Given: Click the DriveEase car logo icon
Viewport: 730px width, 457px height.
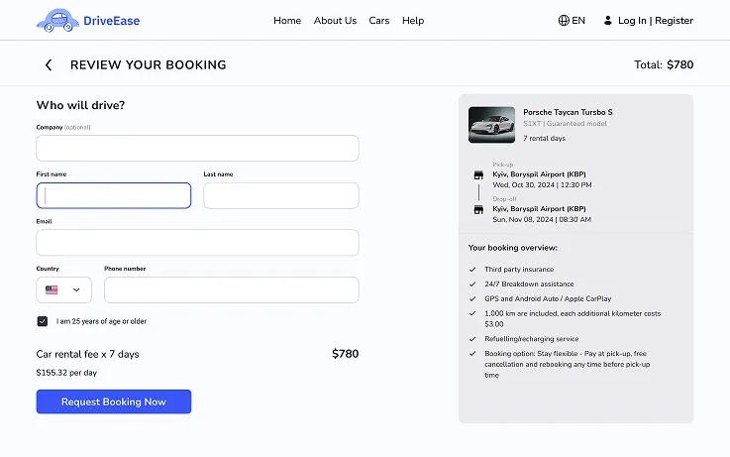Looking at the screenshot, I should coord(56,20).
